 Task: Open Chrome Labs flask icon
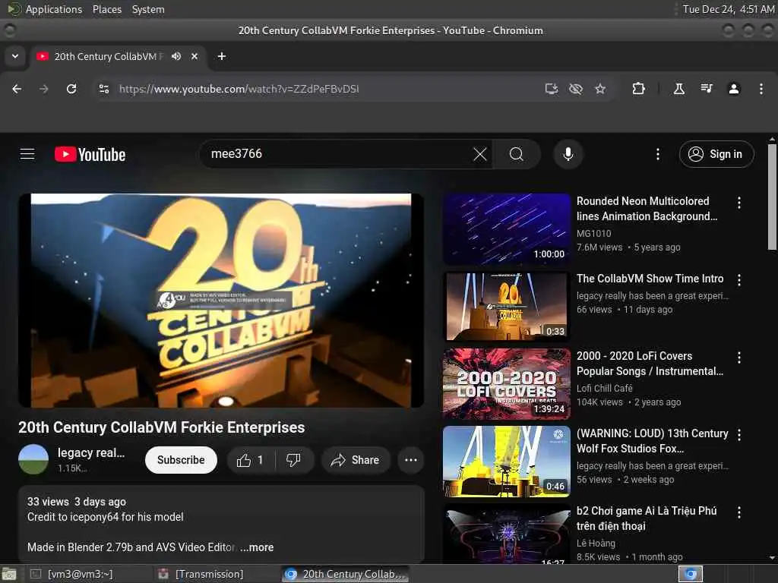tap(678, 89)
